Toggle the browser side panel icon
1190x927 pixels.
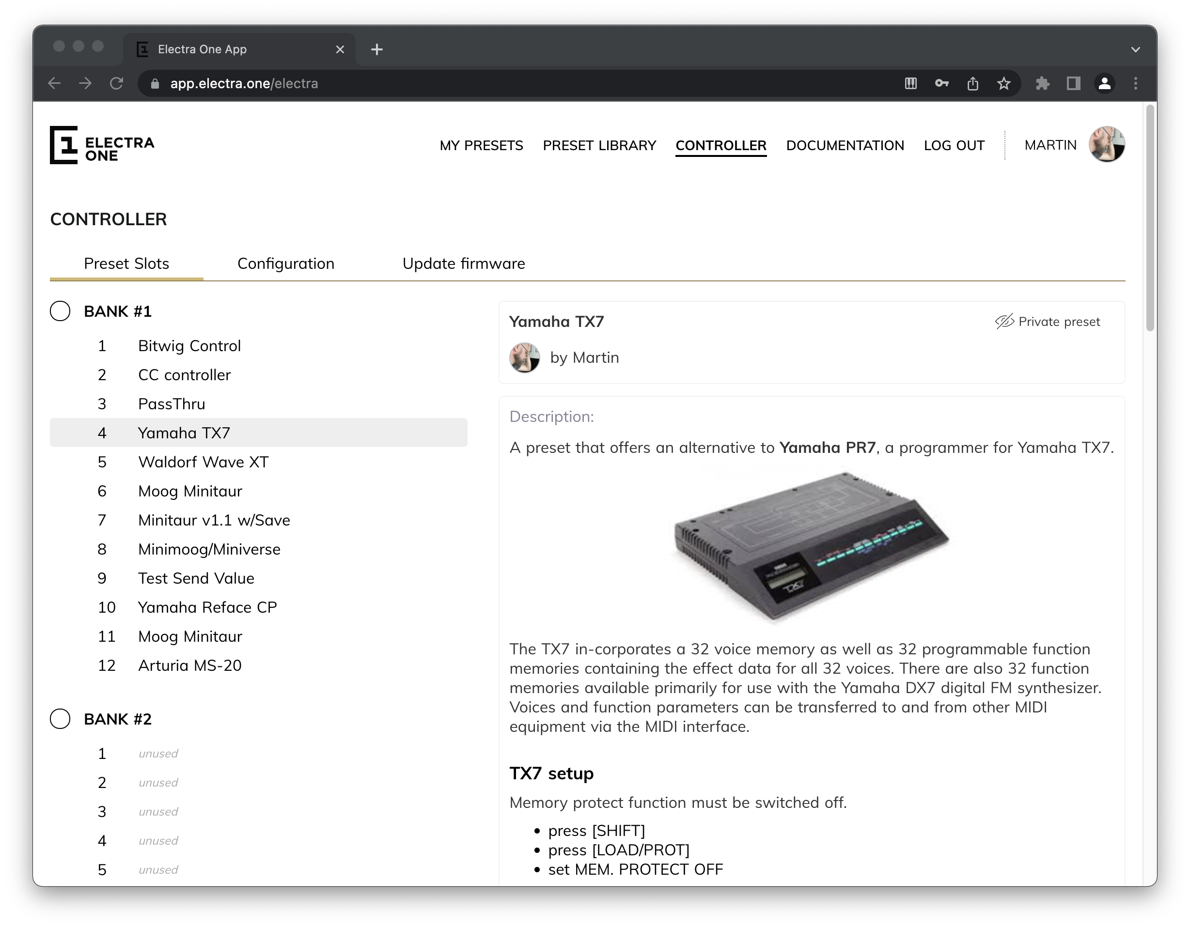(1073, 83)
